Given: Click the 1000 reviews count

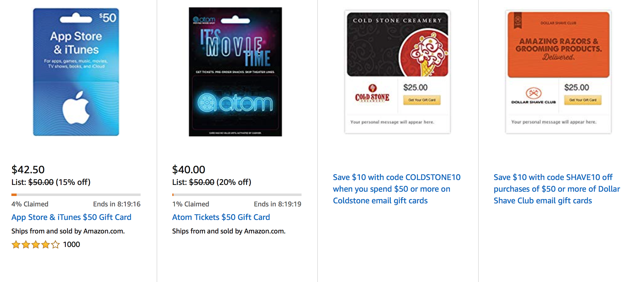Looking at the screenshot, I should [71, 245].
